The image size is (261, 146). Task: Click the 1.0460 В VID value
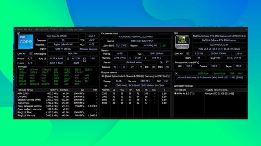click(93, 116)
